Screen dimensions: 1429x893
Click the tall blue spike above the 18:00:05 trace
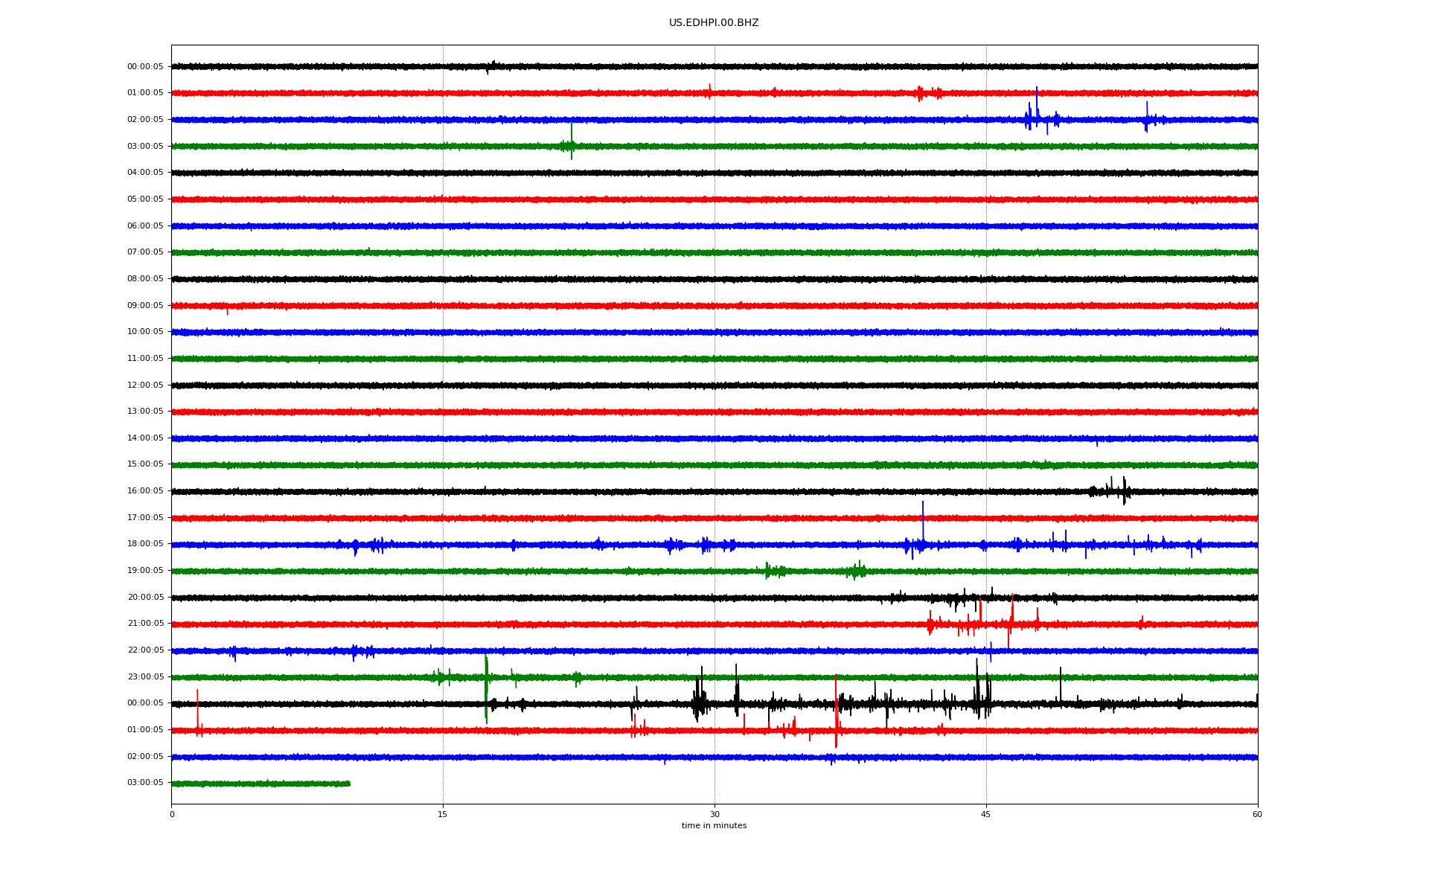point(923,517)
